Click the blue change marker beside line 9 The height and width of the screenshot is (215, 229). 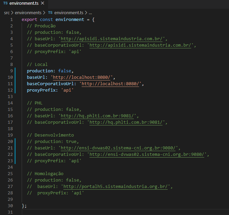click(15, 71)
